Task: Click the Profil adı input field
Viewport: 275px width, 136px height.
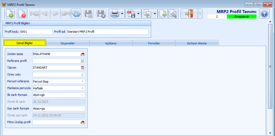Action: coord(108,32)
